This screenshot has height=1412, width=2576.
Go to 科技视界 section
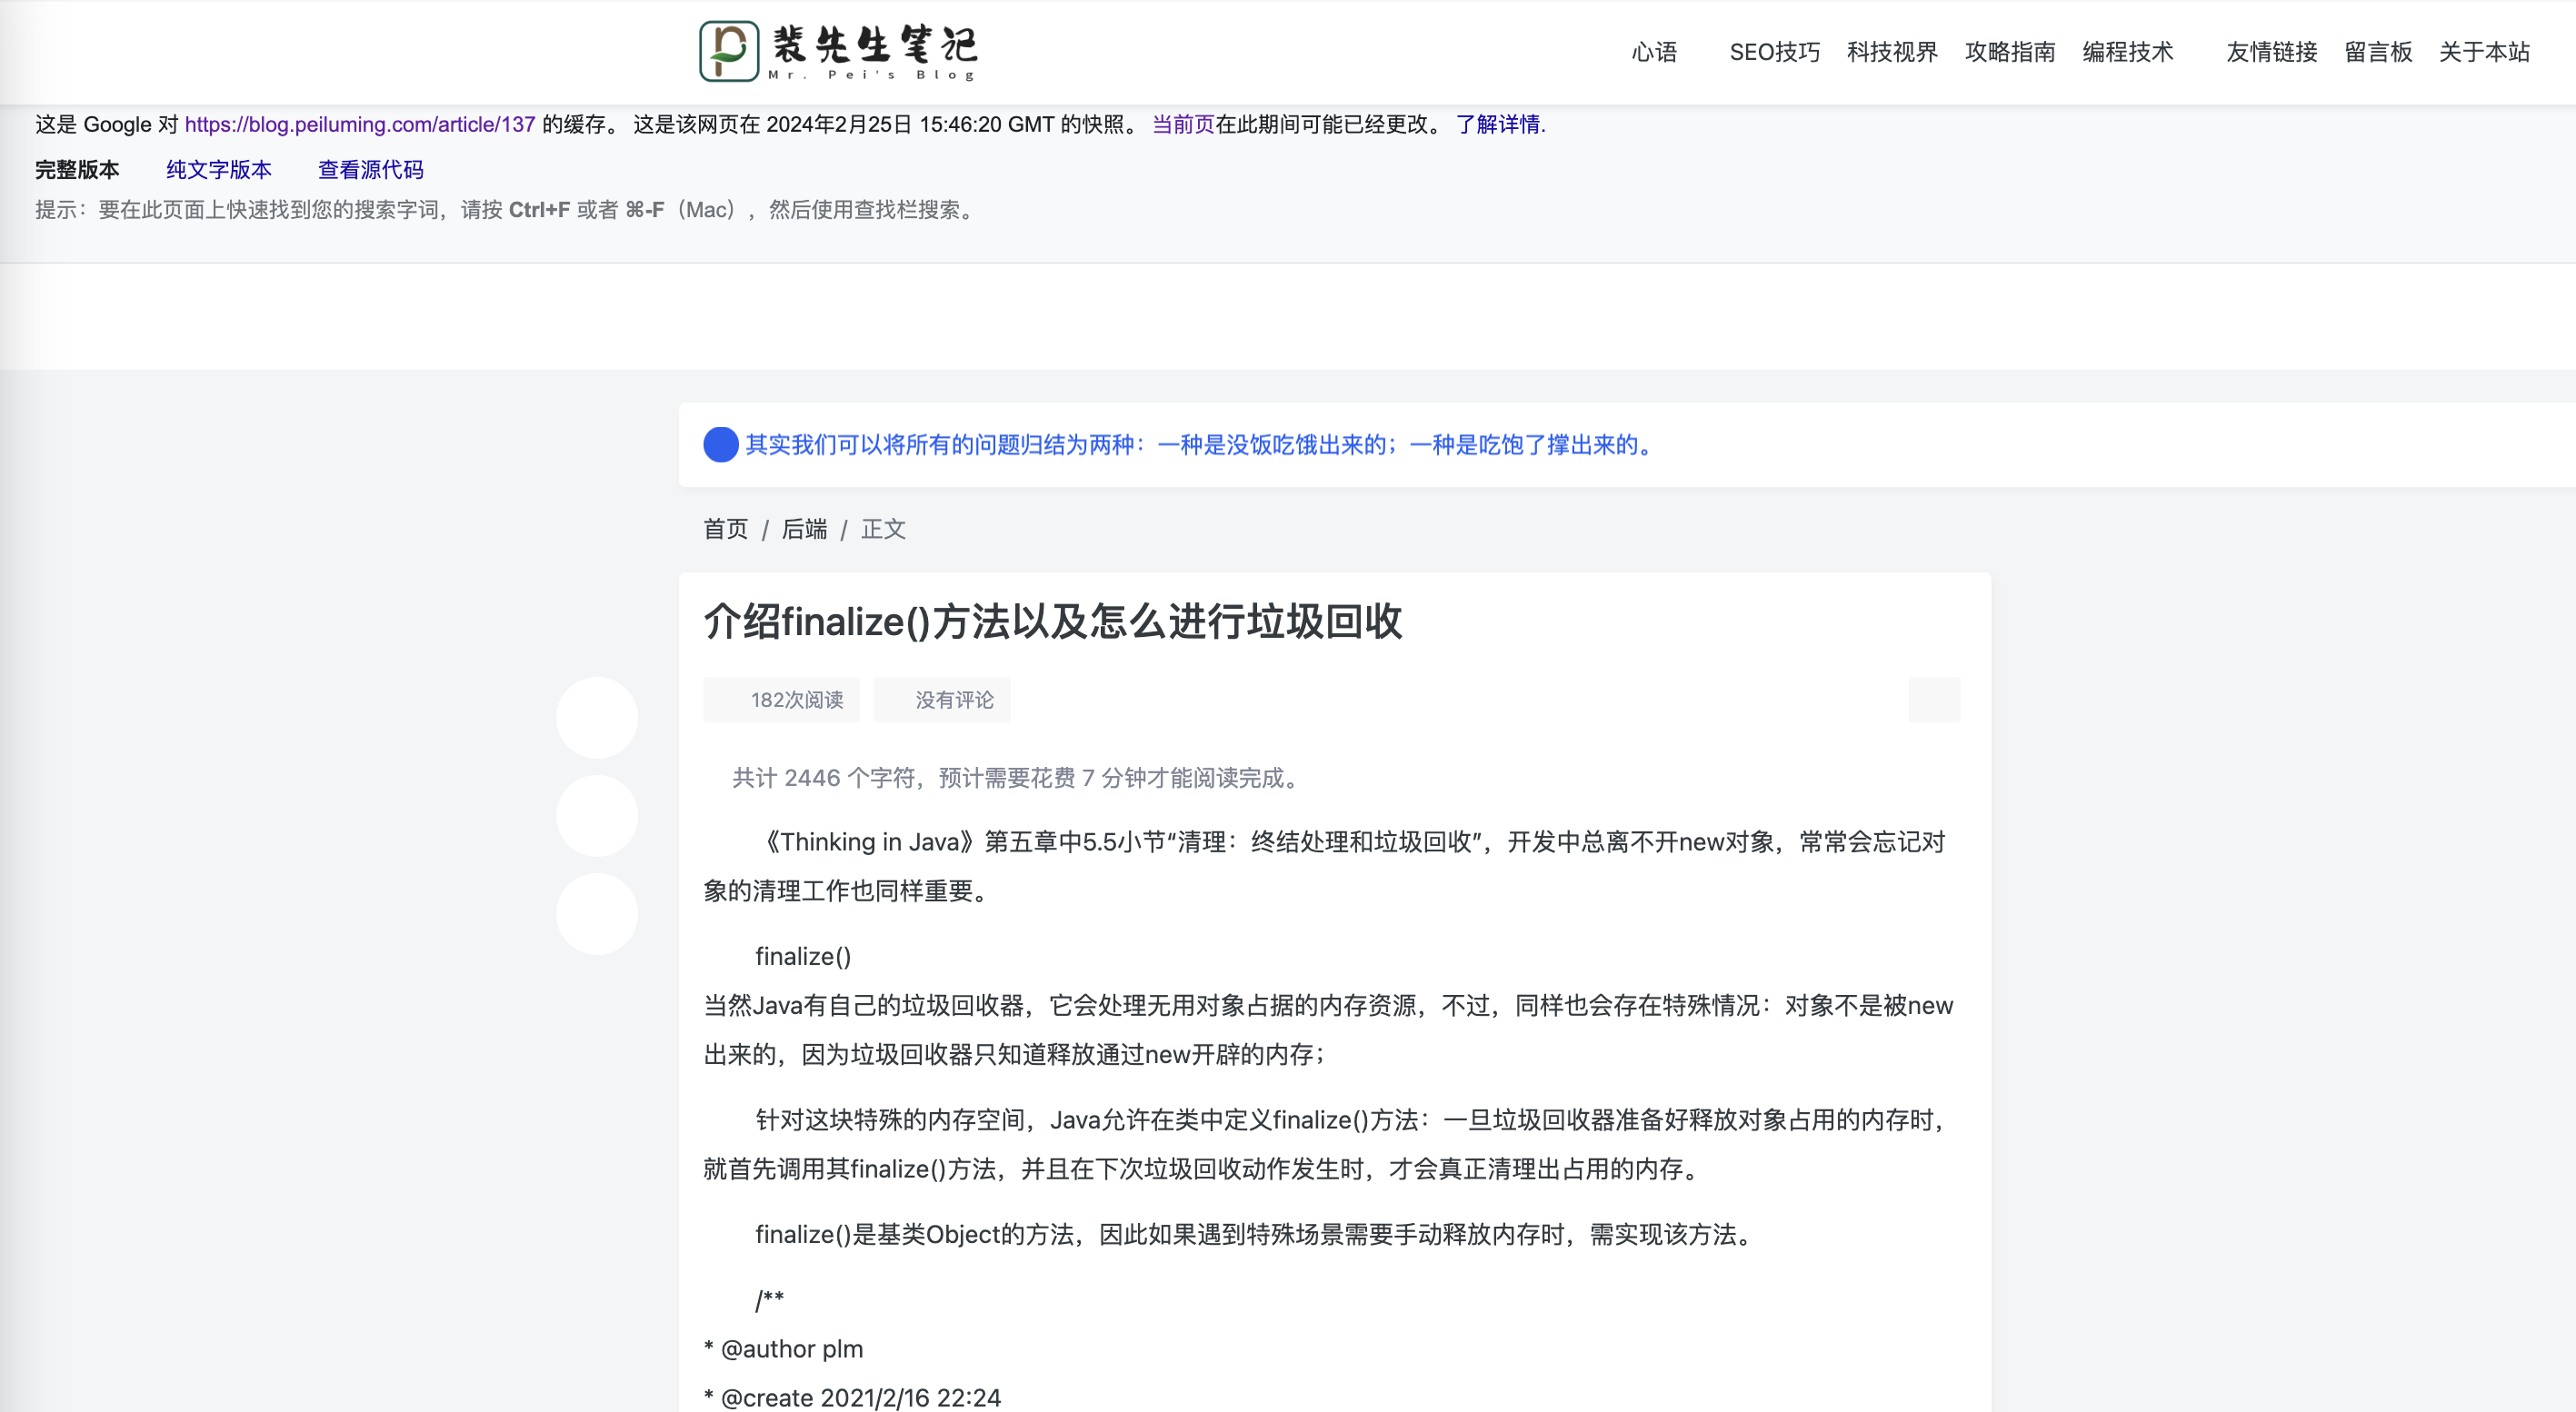[x=1891, y=52]
